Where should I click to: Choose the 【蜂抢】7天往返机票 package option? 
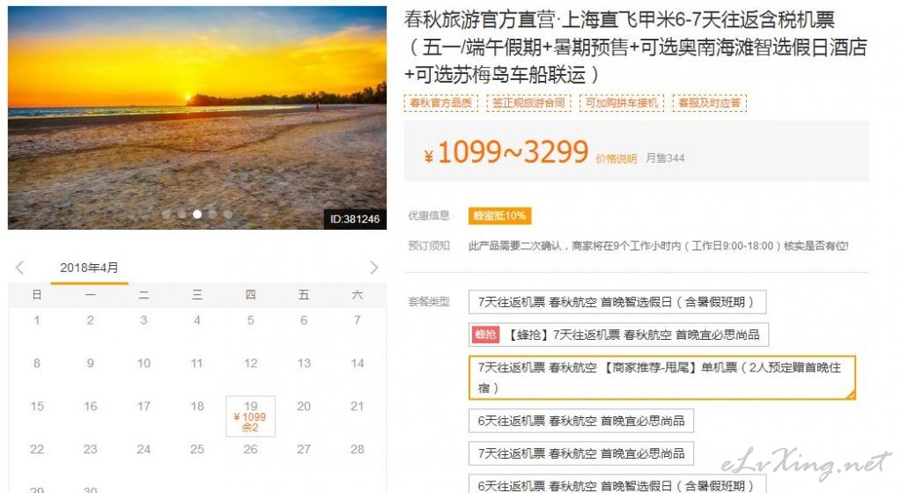pyautogui.click(x=618, y=335)
